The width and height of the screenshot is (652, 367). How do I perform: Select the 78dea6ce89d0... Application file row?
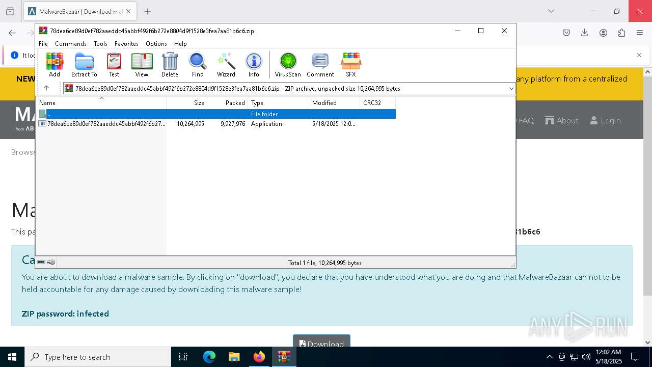pyautogui.click(x=216, y=124)
